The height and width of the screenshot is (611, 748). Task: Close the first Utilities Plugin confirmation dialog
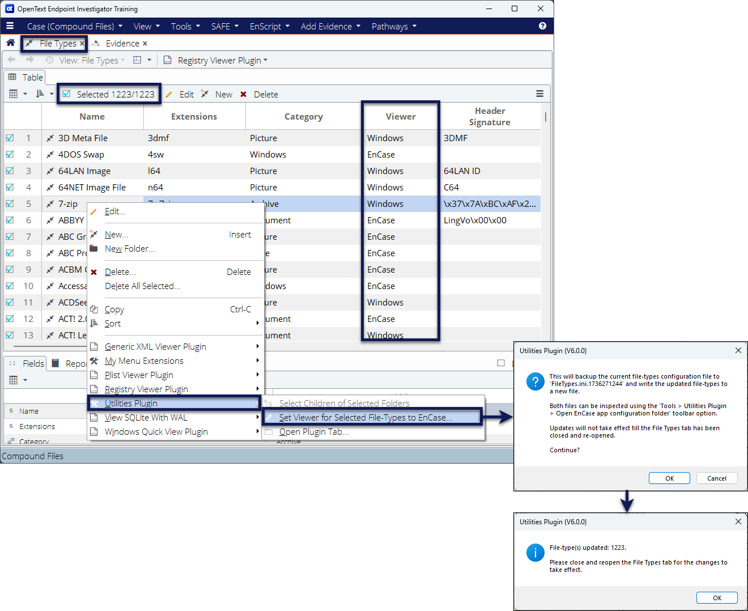tap(738, 351)
